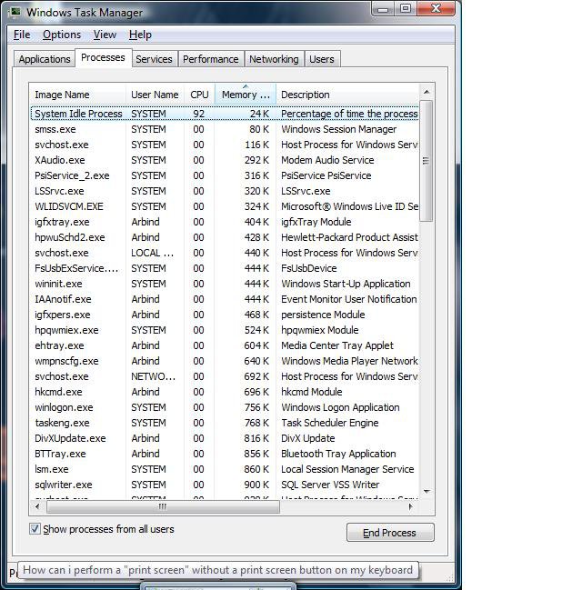Switch to the Users tab
Image resolution: width=582 pixels, height=590 pixels.
click(322, 59)
